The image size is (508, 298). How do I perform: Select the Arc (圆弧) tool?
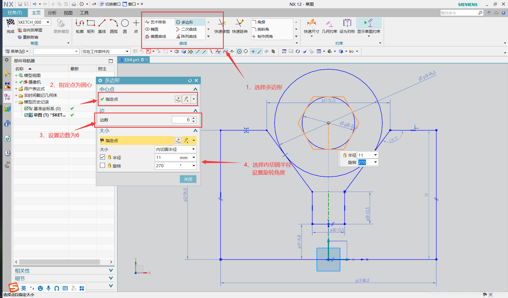pyautogui.click(x=114, y=26)
